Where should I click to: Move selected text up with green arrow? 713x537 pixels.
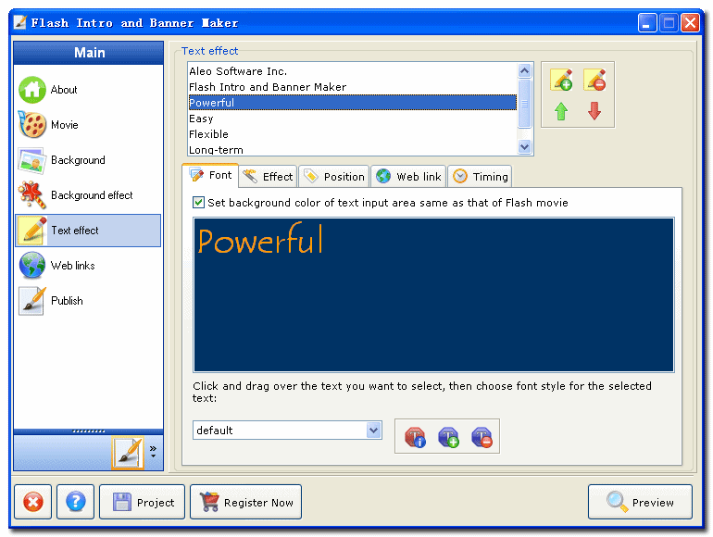pyautogui.click(x=561, y=112)
